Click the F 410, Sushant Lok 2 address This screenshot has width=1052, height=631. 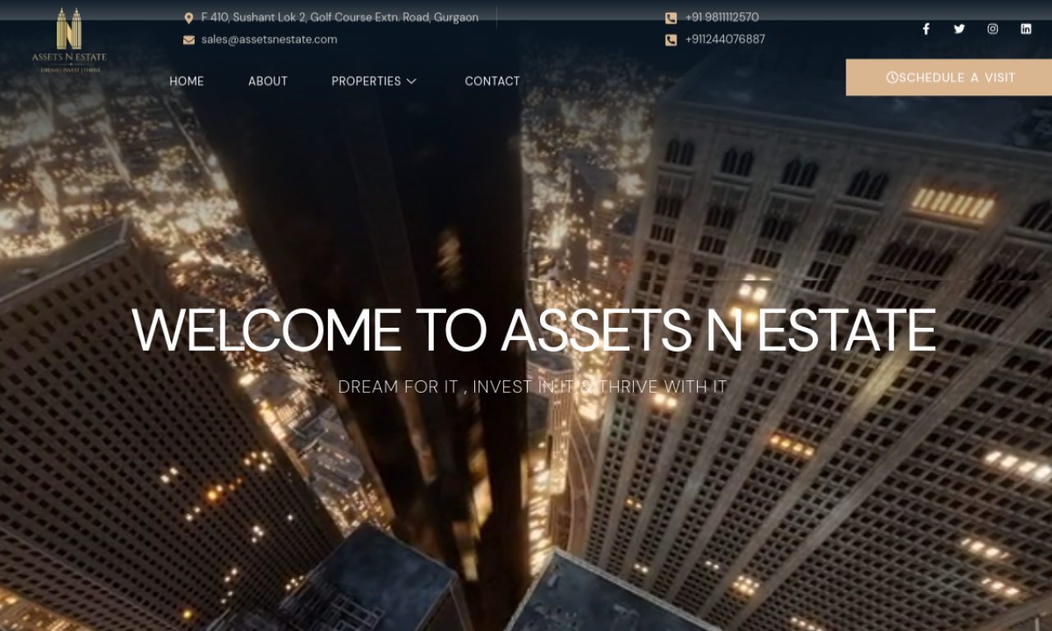pos(339,17)
